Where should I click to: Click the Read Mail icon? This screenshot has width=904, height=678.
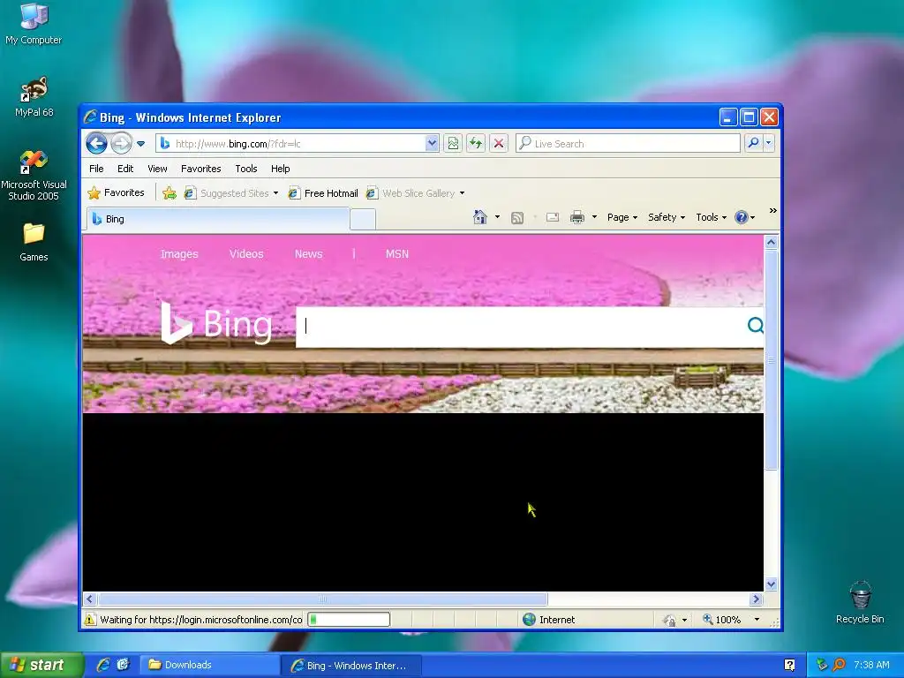coord(553,217)
